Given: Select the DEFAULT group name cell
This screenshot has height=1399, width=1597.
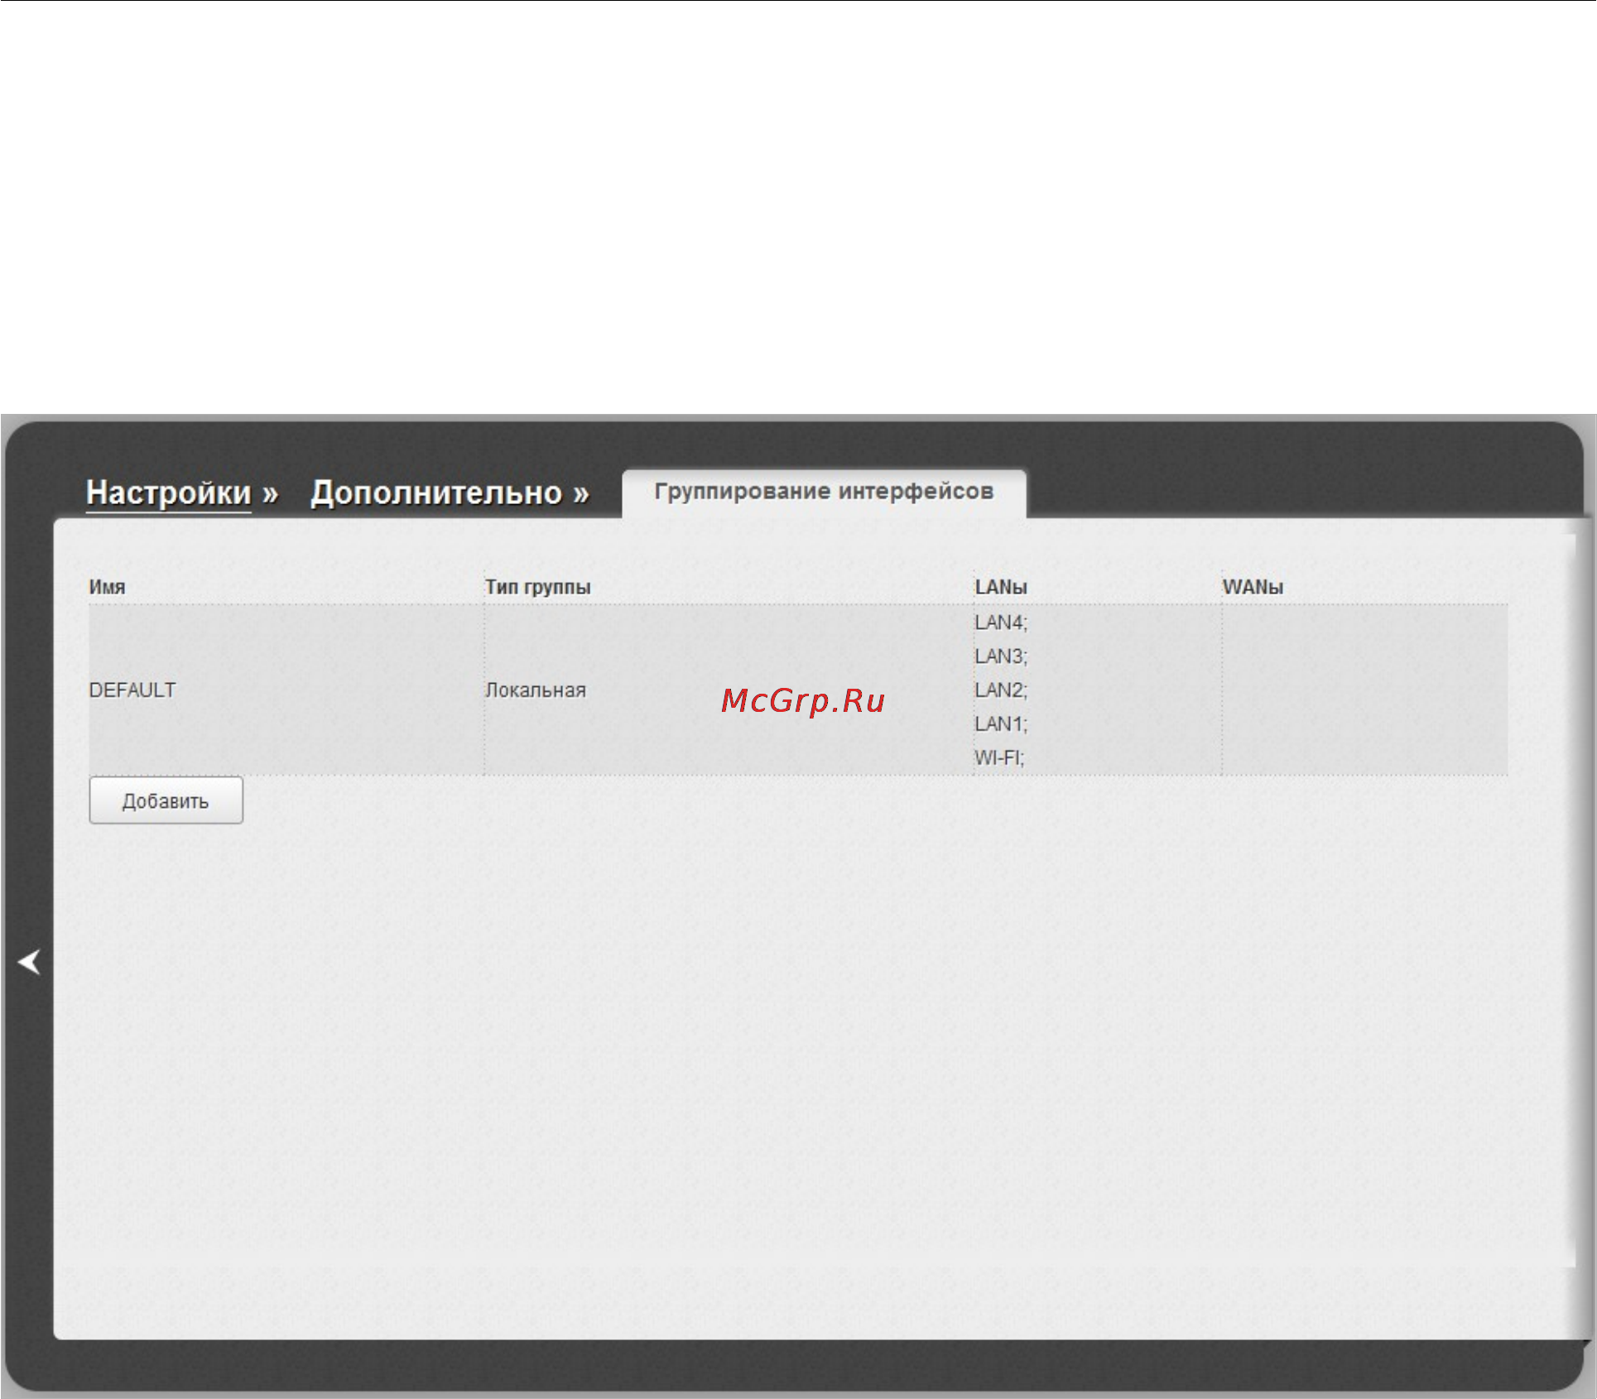Looking at the screenshot, I should 132,690.
